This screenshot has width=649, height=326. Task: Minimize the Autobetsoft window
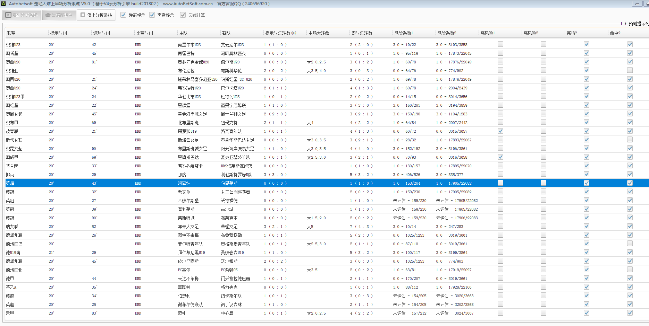(637, 4)
